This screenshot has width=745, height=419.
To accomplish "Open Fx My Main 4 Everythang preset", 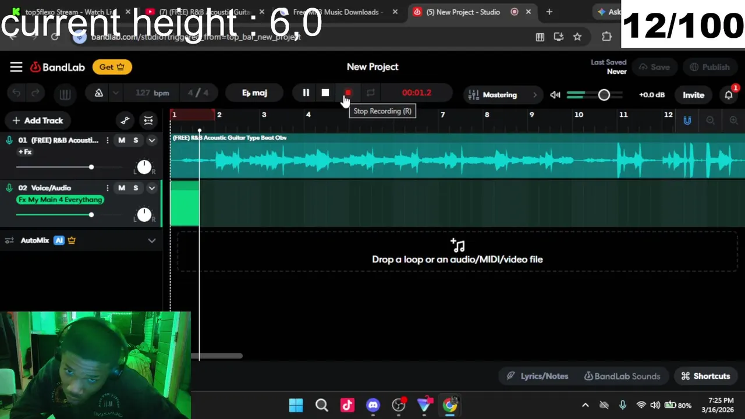I will pyautogui.click(x=60, y=200).
